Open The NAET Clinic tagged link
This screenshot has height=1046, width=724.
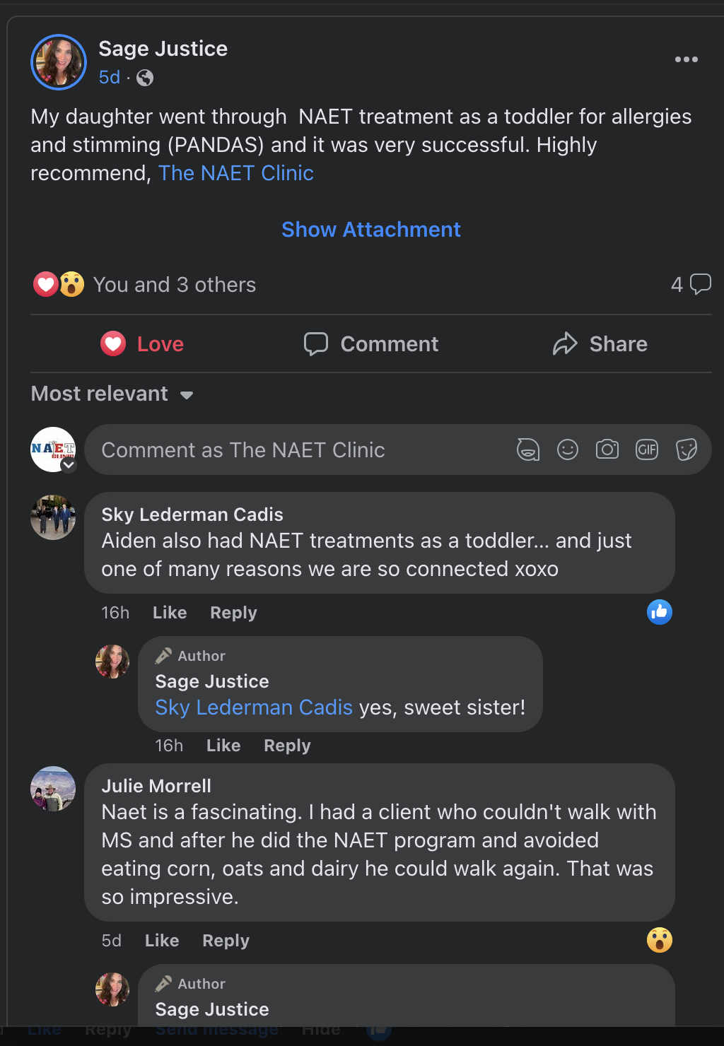(236, 173)
